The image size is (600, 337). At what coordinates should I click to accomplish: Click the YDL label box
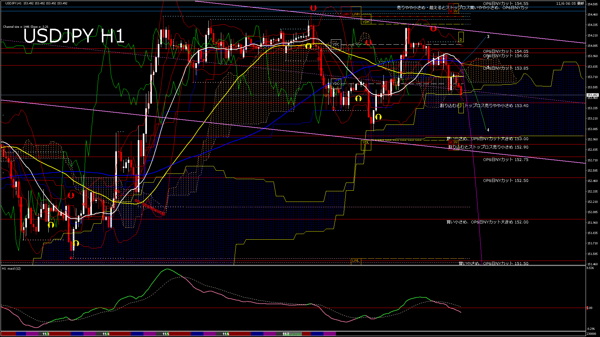point(366,142)
